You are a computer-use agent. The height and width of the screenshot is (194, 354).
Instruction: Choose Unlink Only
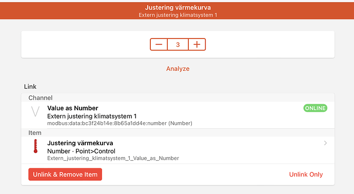point(306,174)
